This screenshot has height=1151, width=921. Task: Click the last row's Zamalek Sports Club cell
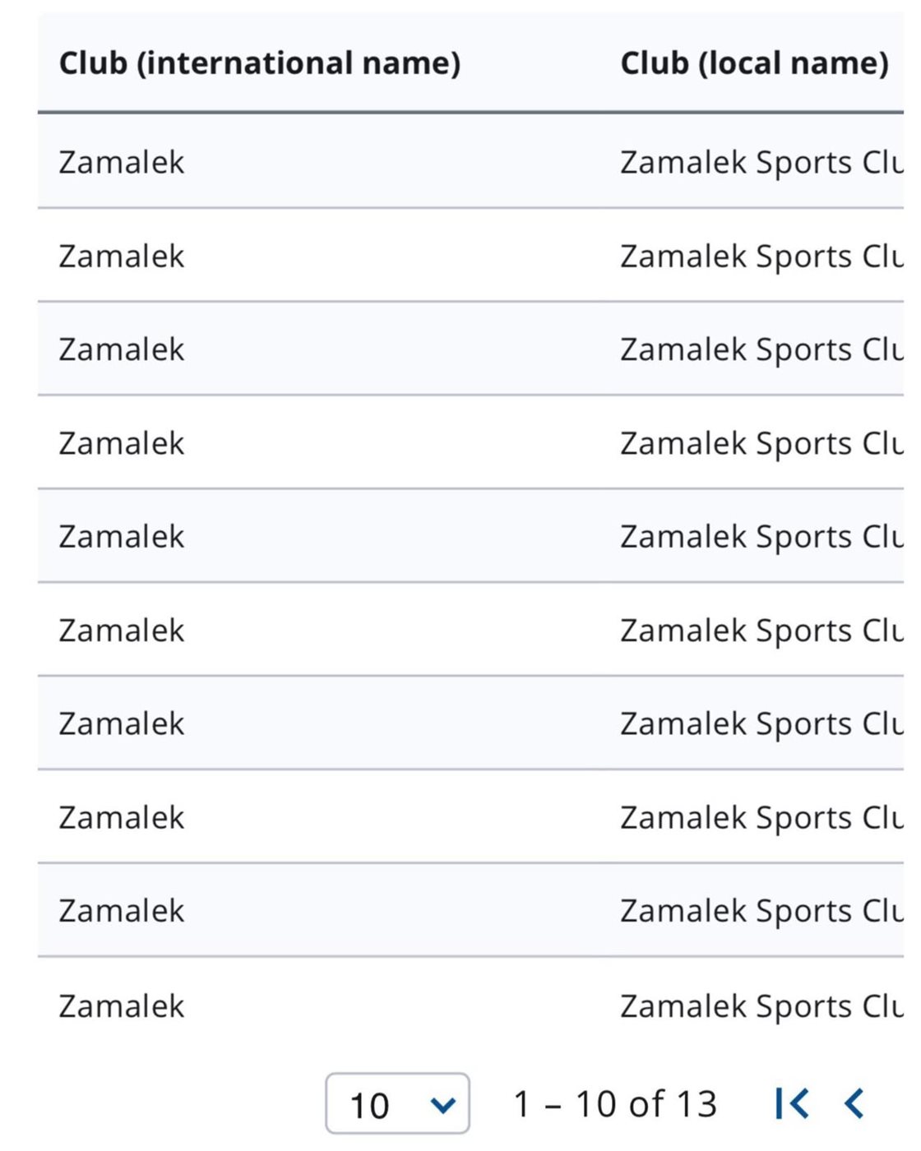point(761,1006)
